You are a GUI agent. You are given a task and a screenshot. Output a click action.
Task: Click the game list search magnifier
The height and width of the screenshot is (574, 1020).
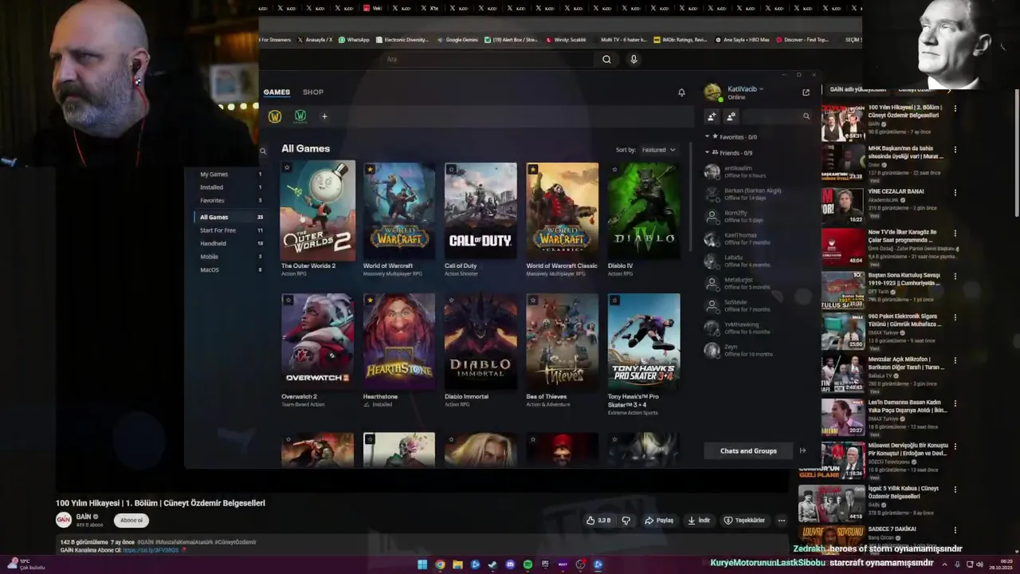(x=262, y=151)
